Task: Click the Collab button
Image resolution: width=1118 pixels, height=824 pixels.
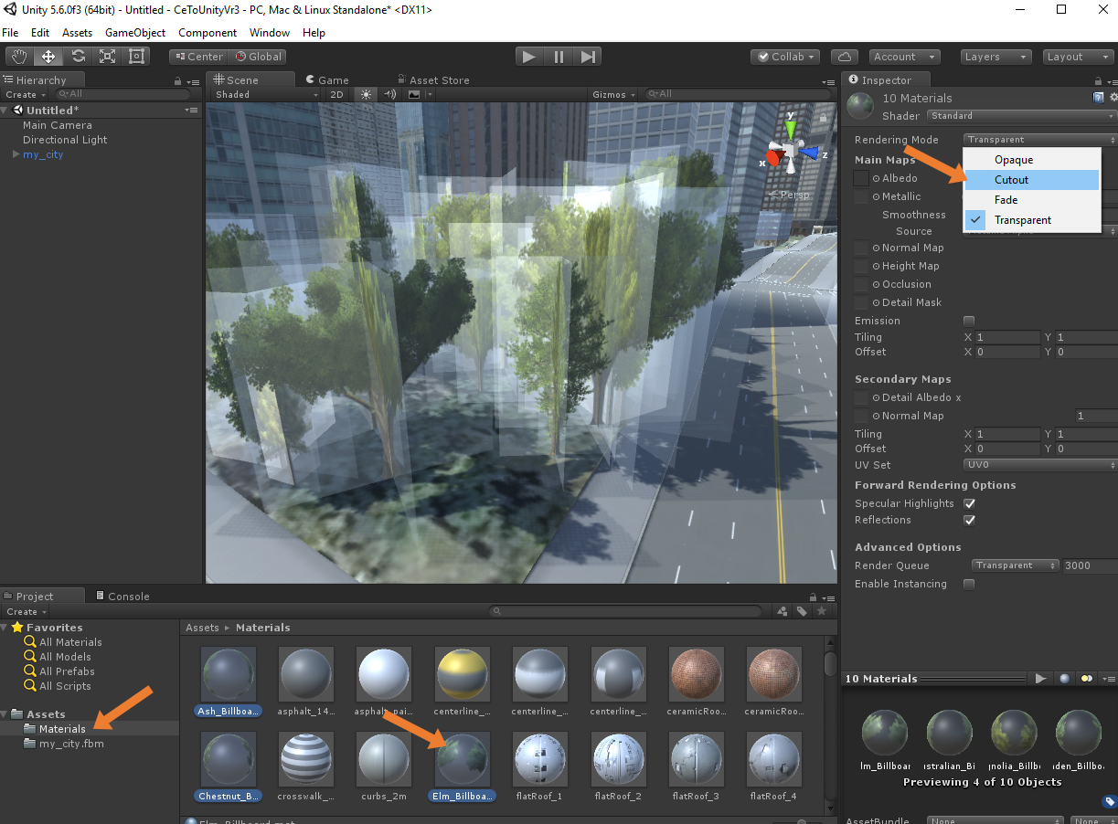Action: point(784,57)
